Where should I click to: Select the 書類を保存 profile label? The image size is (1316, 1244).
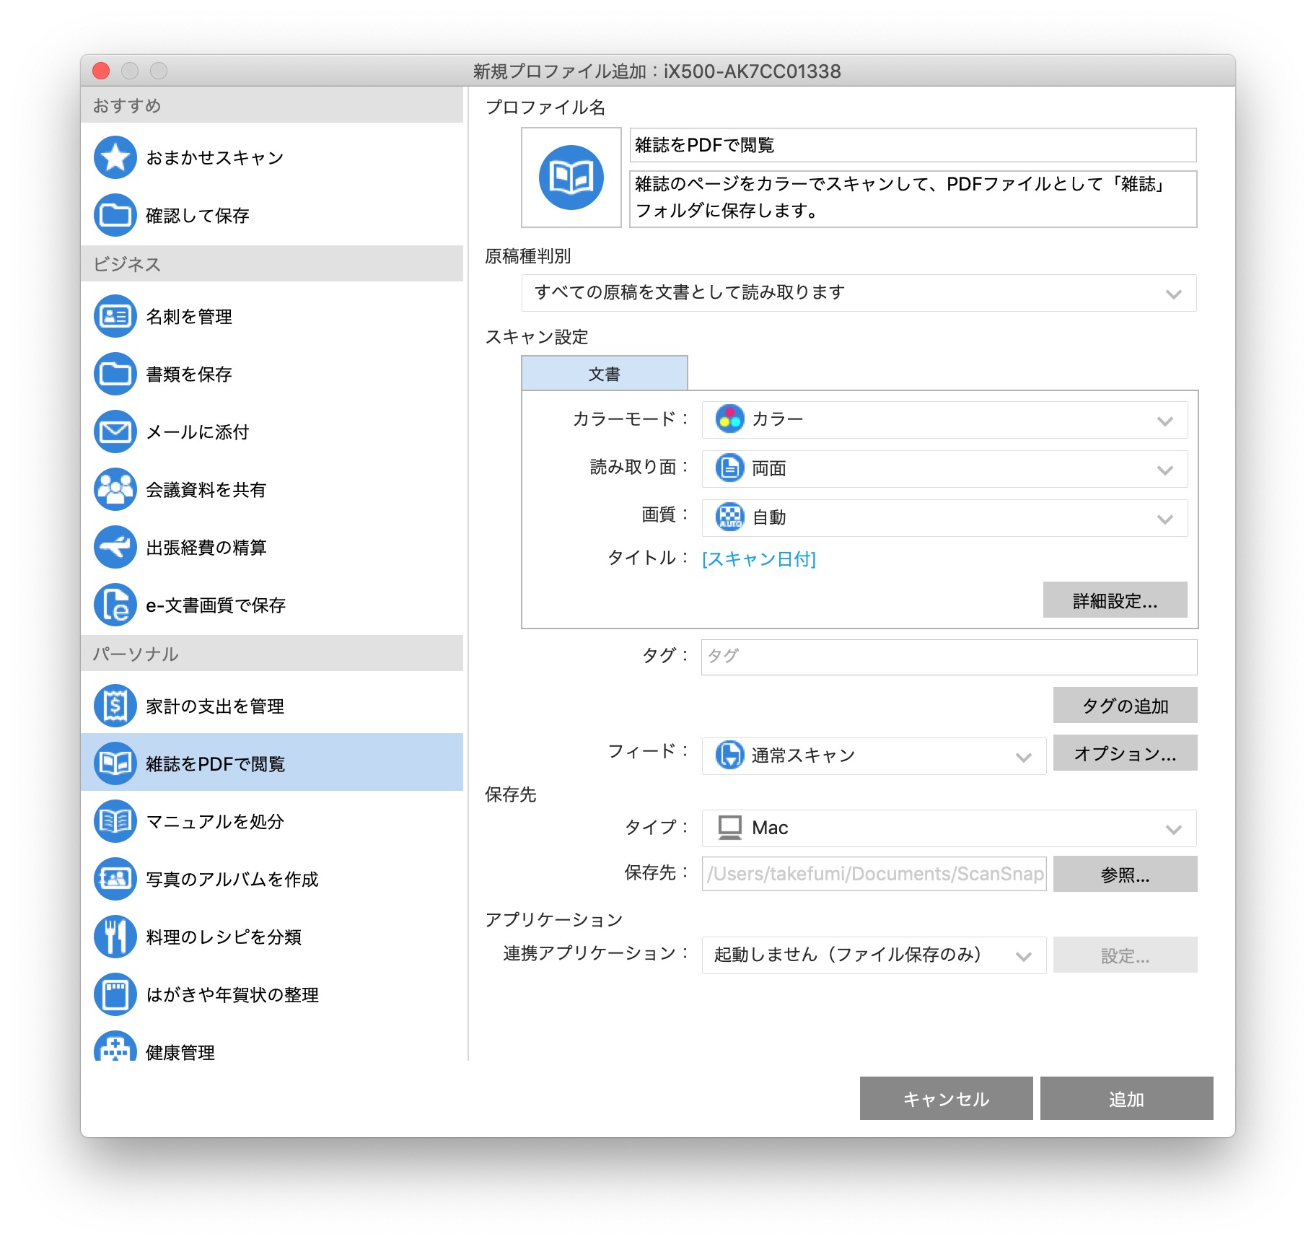(x=189, y=374)
